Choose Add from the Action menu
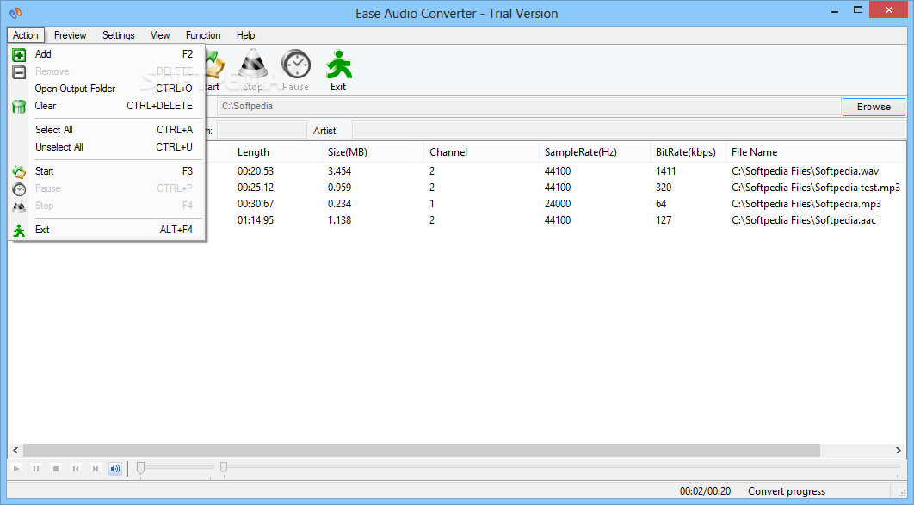This screenshot has height=505, width=914. (108, 54)
